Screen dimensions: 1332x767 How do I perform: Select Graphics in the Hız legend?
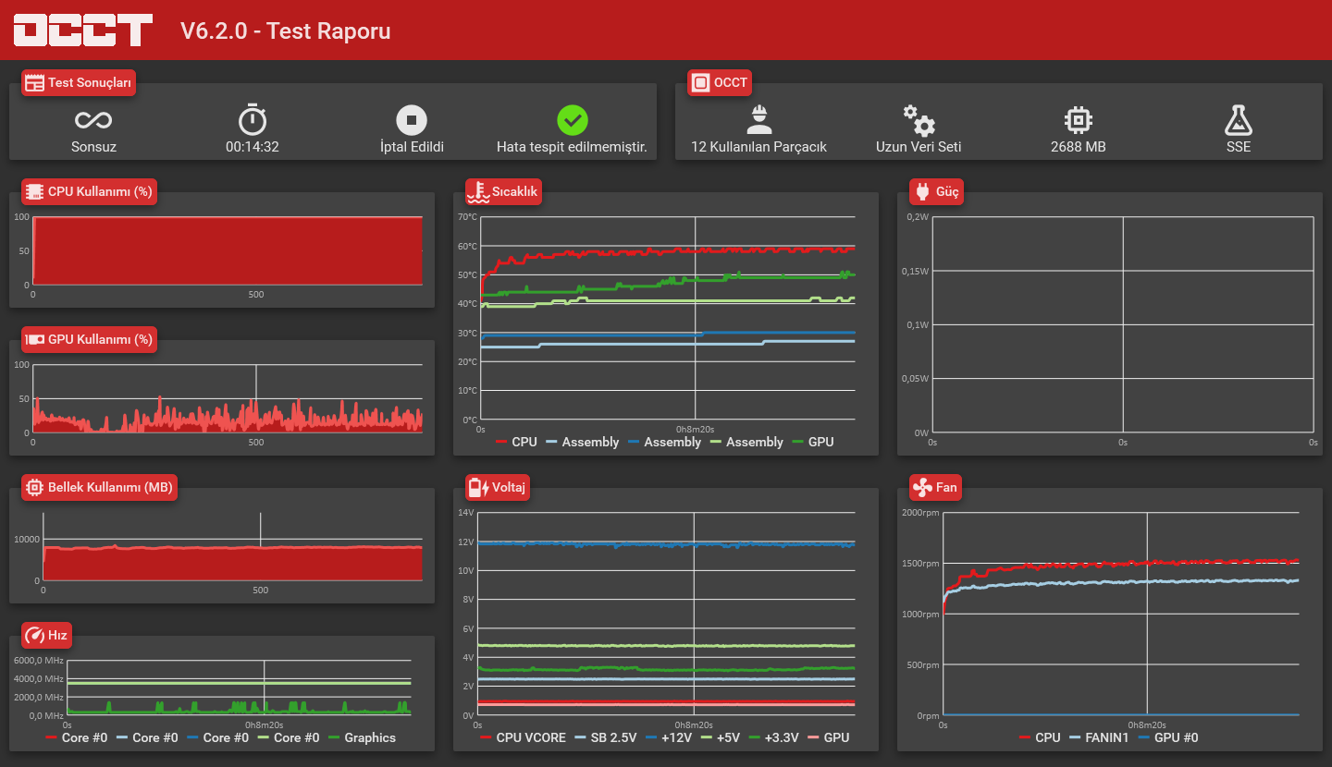361,737
